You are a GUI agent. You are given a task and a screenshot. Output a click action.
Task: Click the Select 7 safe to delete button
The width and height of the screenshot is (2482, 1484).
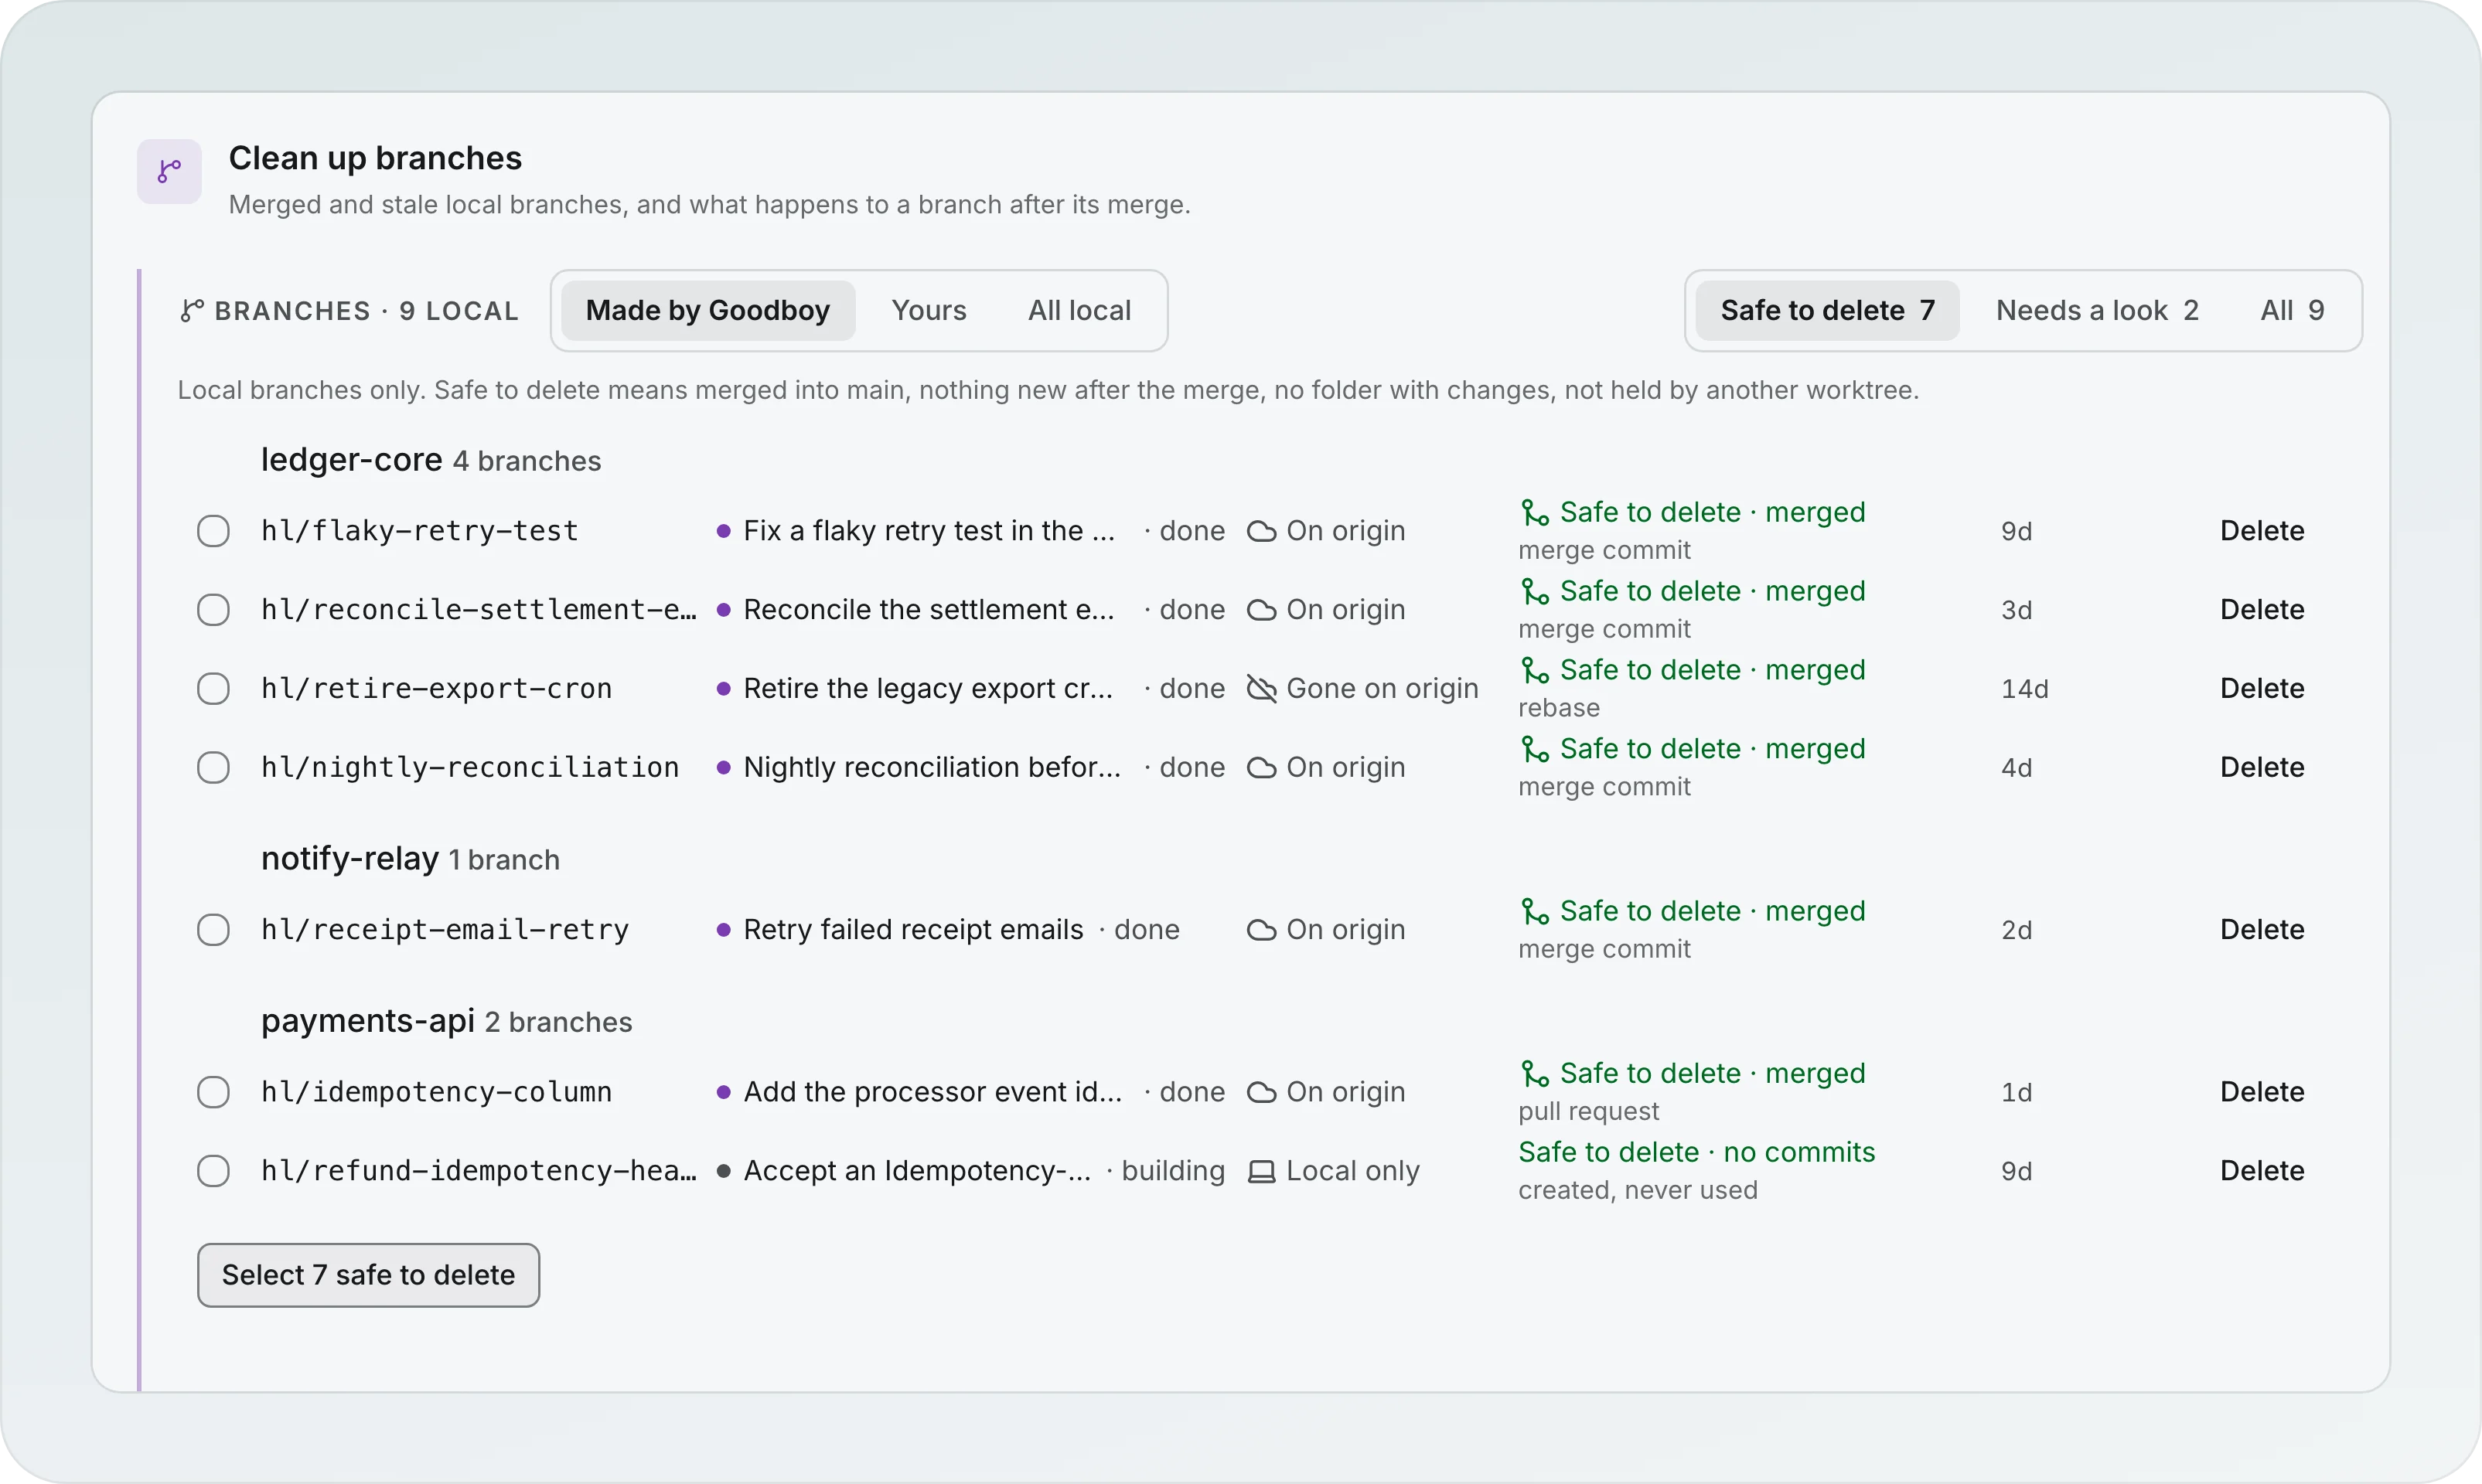[x=368, y=1275]
